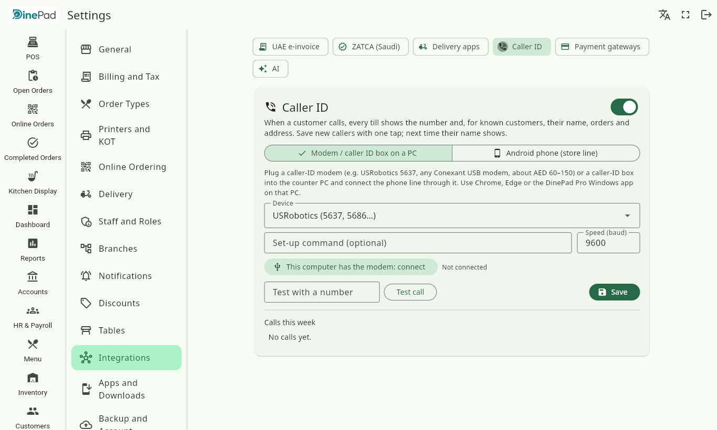Open the Dashboard grid icon

pyautogui.click(x=33, y=210)
